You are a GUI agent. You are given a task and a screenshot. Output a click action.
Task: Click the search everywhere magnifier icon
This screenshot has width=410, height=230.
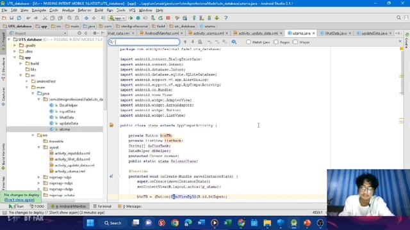398,18
